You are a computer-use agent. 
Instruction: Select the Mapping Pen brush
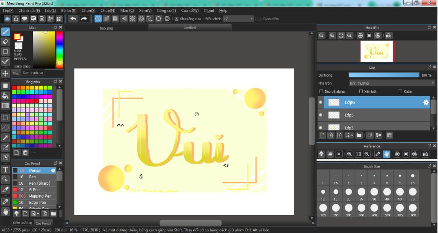34,196
